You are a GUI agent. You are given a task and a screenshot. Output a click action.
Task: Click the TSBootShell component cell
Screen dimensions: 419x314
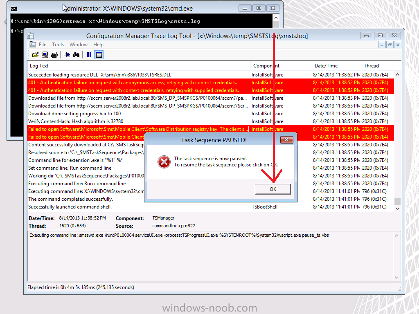pyautogui.click(x=264, y=207)
